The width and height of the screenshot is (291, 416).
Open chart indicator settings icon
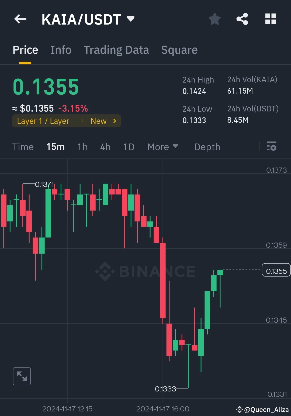(272, 147)
